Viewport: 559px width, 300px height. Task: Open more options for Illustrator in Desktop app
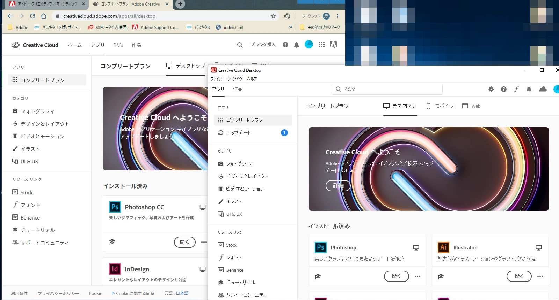pos(540,276)
